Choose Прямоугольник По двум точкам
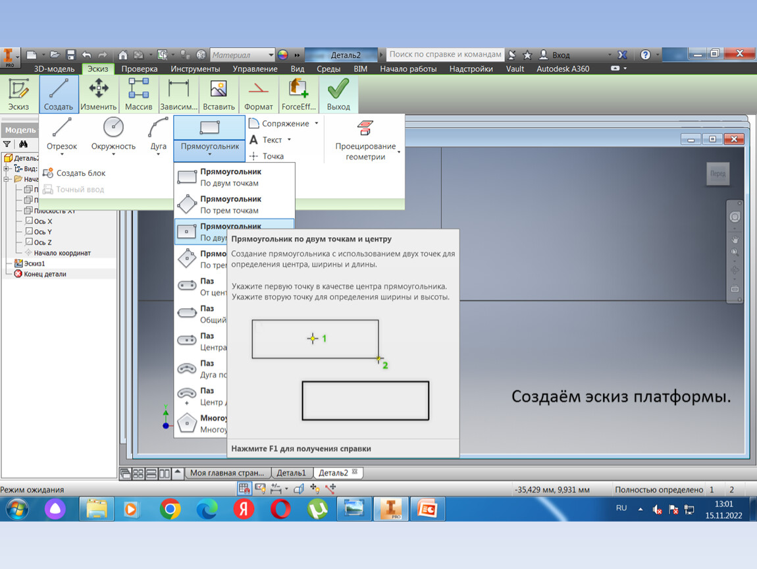Image resolution: width=757 pixels, height=569 pixels. coord(234,177)
